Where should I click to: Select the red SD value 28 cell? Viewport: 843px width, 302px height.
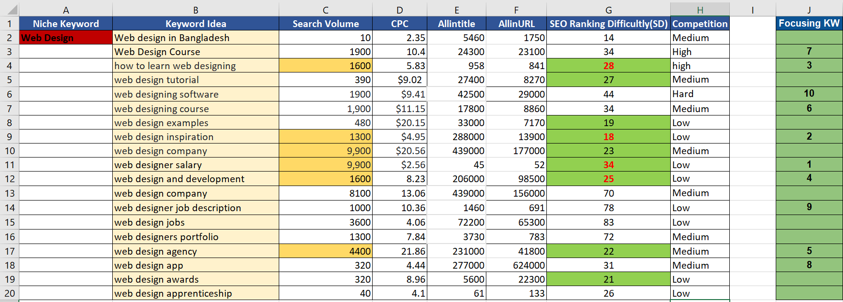pyautogui.click(x=608, y=66)
